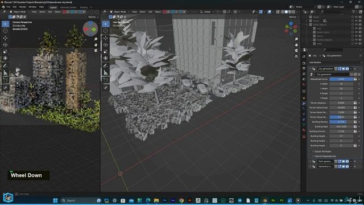
Task: Toggle viewport overlays in main viewport header
Action: pos(269,11)
